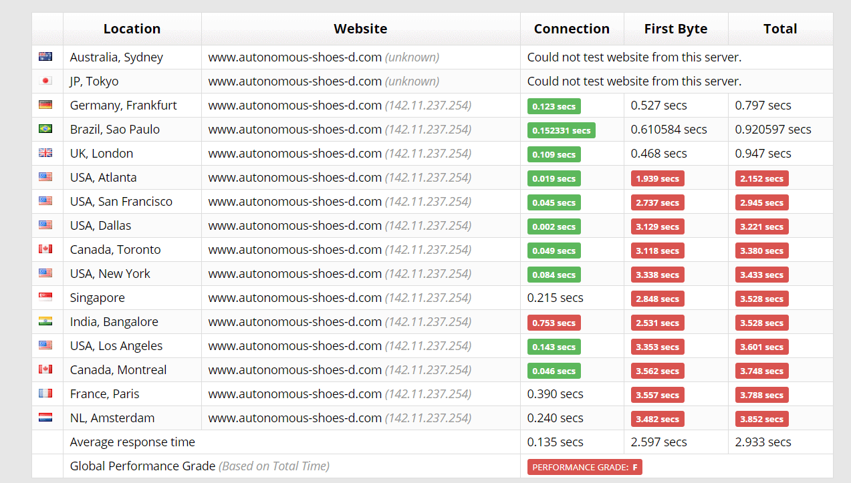
Task: Click the flag beside USA, San Francisco
Action: pyautogui.click(x=45, y=201)
